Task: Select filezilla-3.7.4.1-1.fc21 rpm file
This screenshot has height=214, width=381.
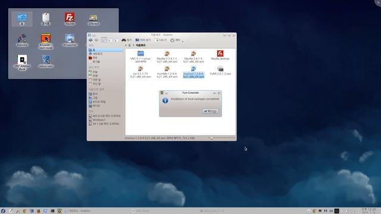Action: click(167, 56)
